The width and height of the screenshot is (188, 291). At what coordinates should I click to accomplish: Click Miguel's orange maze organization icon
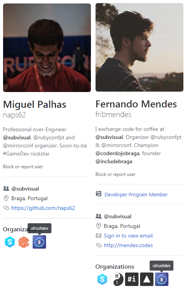(x=24, y=242)
